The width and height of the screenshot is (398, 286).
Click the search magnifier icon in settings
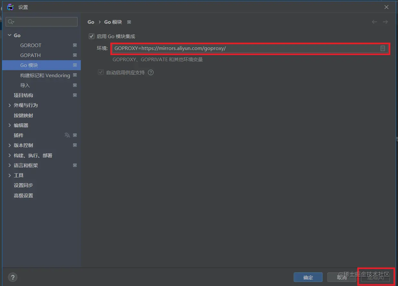11,22
